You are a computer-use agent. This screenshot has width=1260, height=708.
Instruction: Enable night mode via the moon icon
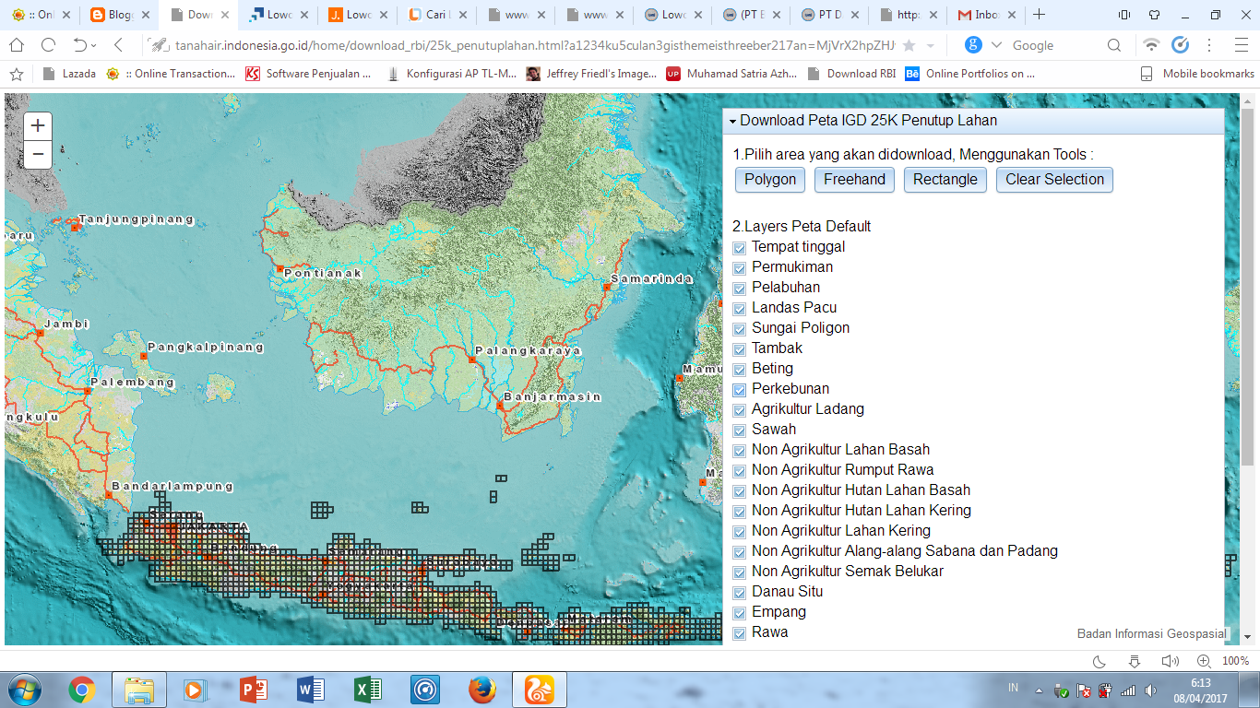coord(1098,661)
